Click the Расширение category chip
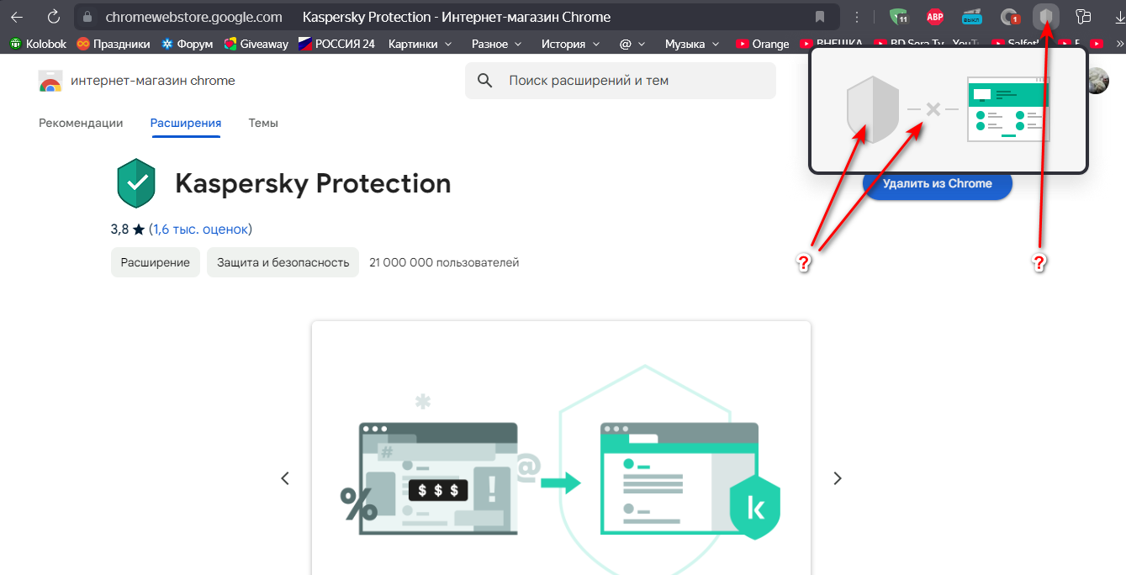The width and height of the screenshot is (1126, 575). (x=156, y=262)
